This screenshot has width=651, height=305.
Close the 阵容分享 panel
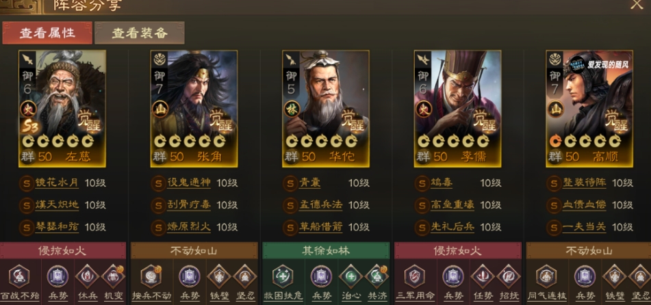(637, 5)
